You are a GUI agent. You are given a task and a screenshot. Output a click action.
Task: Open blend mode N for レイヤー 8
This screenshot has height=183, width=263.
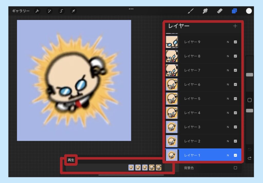pos(228,56)
